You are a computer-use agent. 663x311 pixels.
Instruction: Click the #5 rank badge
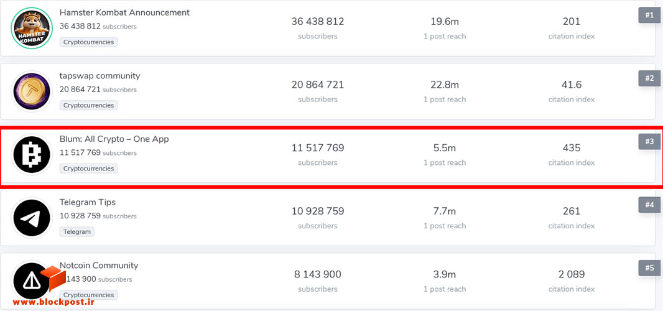pyautogui.click(x=649, y=268)
